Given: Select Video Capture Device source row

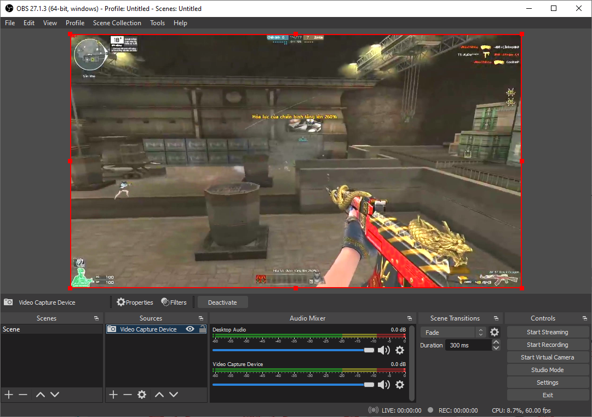Looking at the screenshot, I should coord(156,329).
